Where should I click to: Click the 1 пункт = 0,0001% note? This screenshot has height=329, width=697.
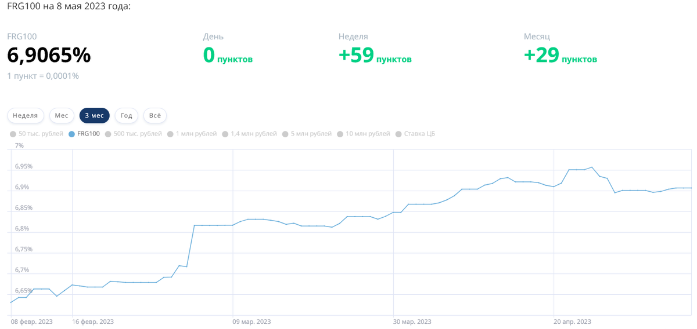coord(43,76)
